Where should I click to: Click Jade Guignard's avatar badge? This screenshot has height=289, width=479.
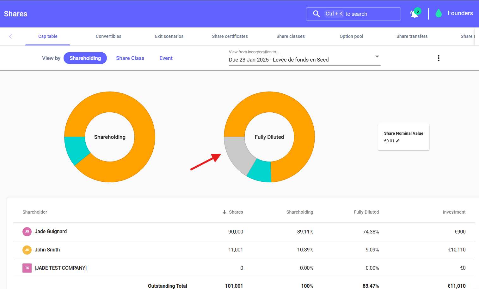pos(27,231)
